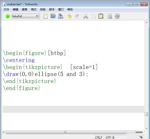Click the Replace icon in the toolbar
This screenshot has height=139, width=150.
pyautogui.click(x=117, y=16)
